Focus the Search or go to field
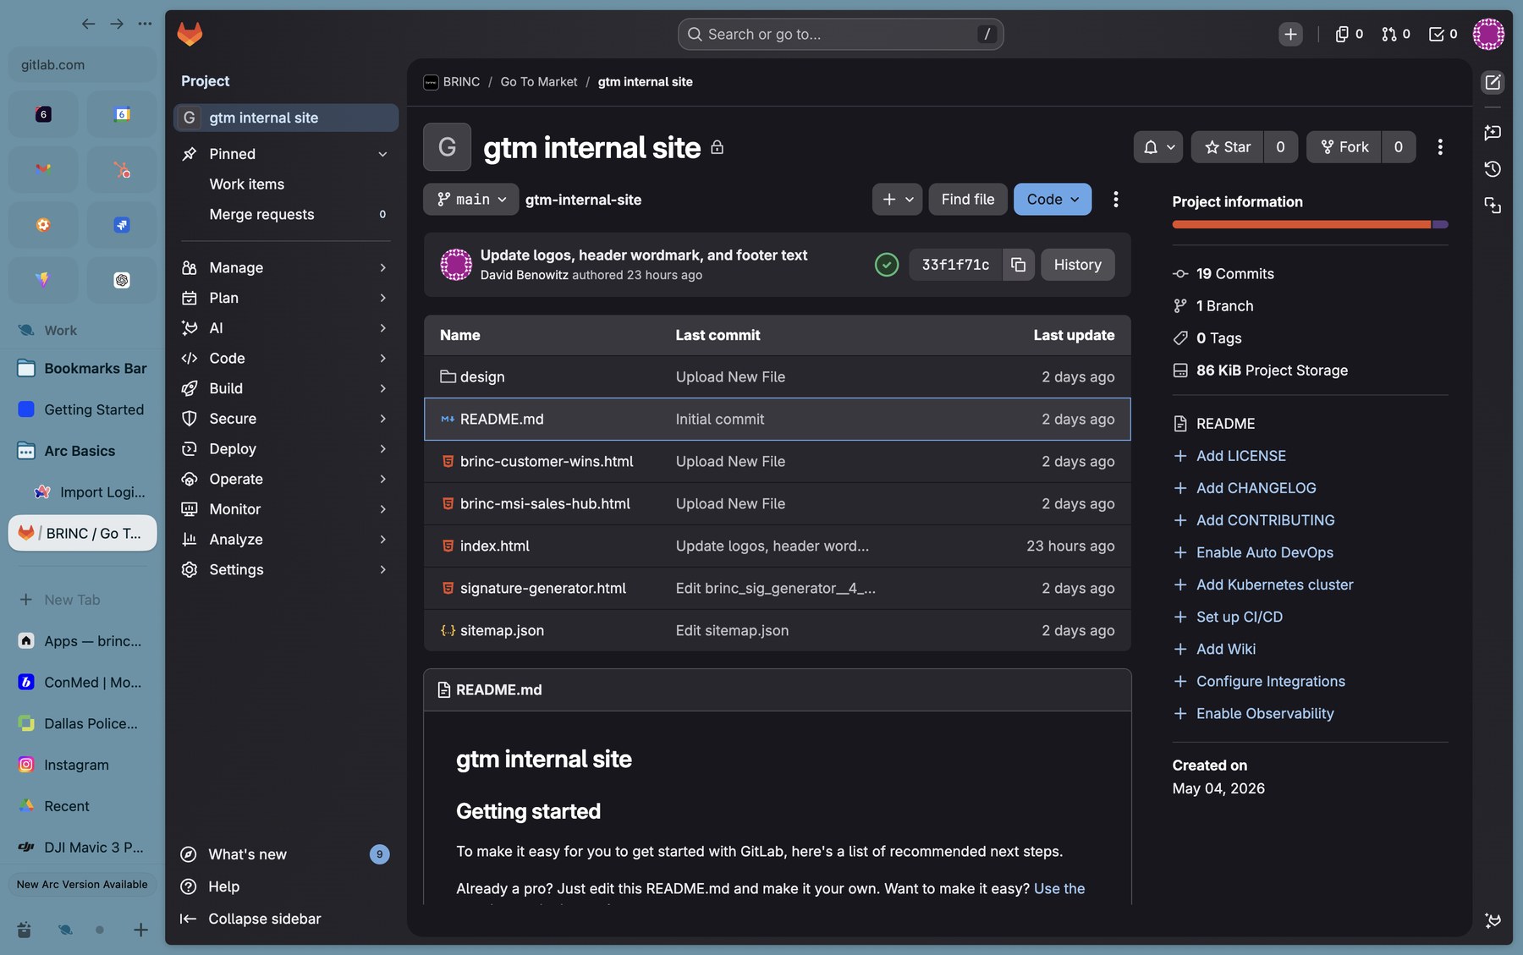The width and height of the screenshot is (1523, 955). pyautogui.click(x=840, y=34)
